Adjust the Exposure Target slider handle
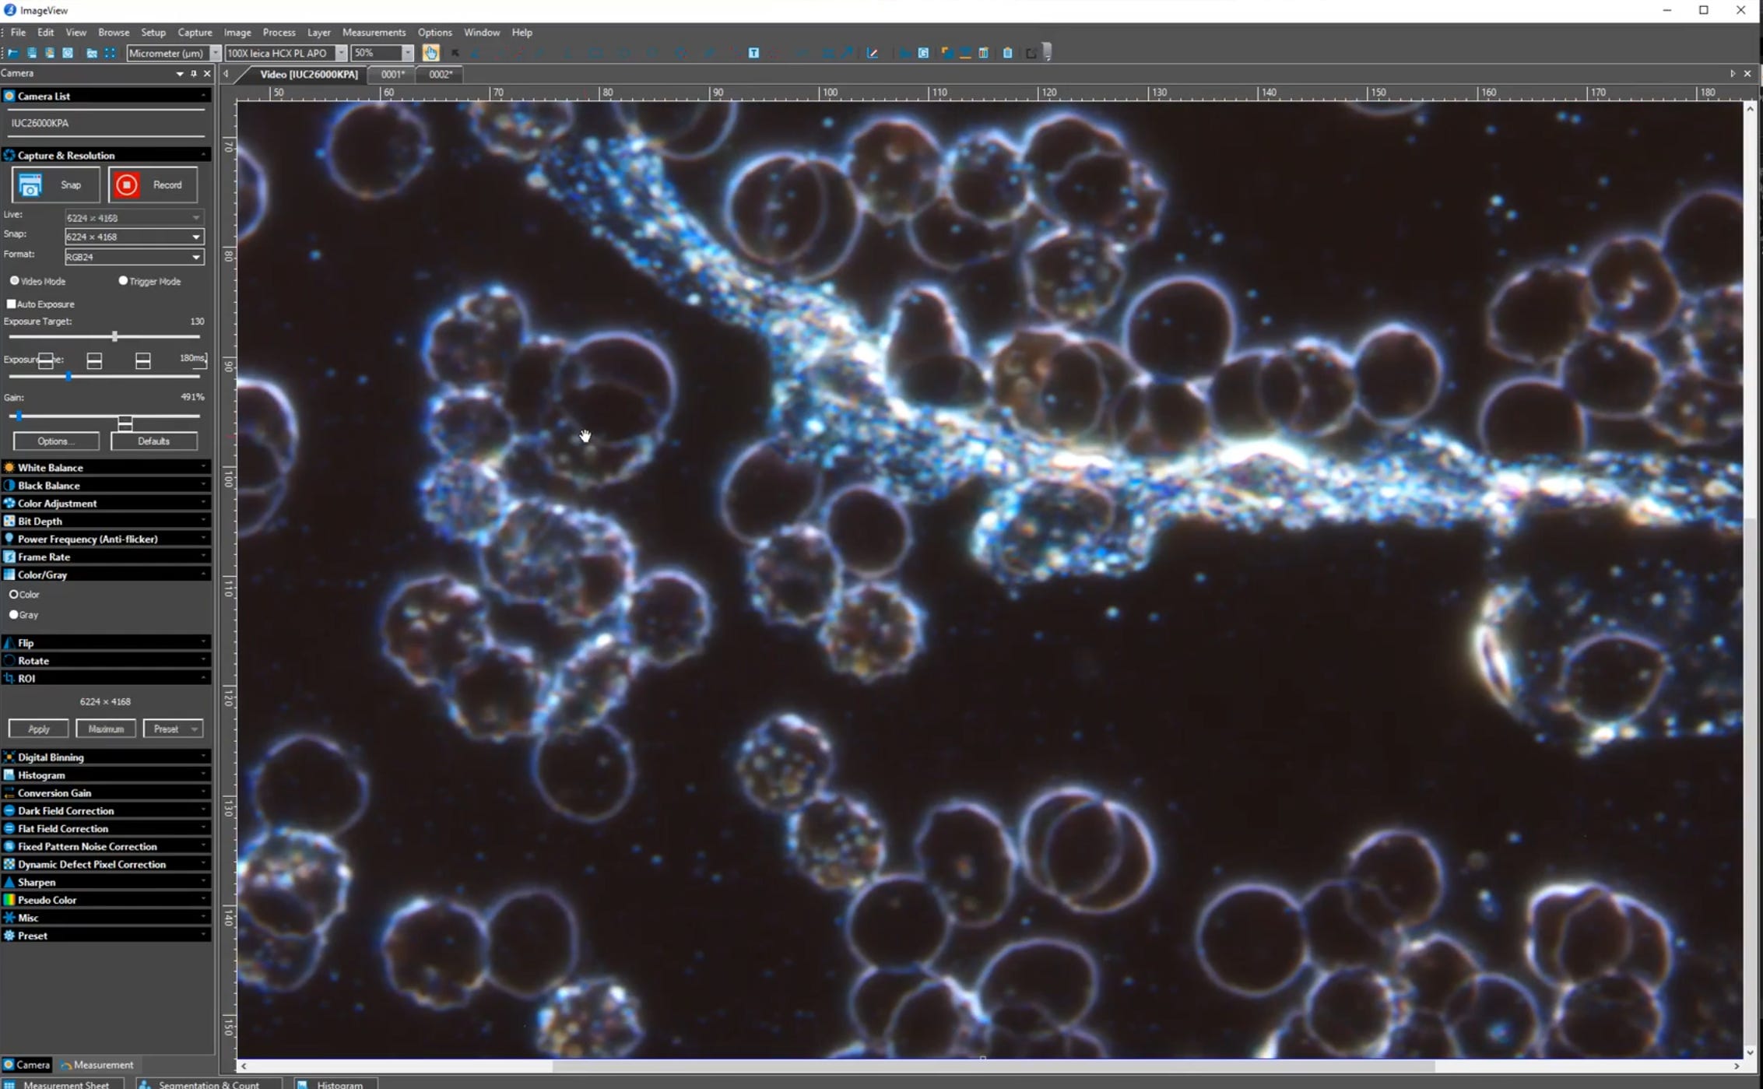Image resolution: width=1763 pixels, height=1089 pixels. coord(114,336)
